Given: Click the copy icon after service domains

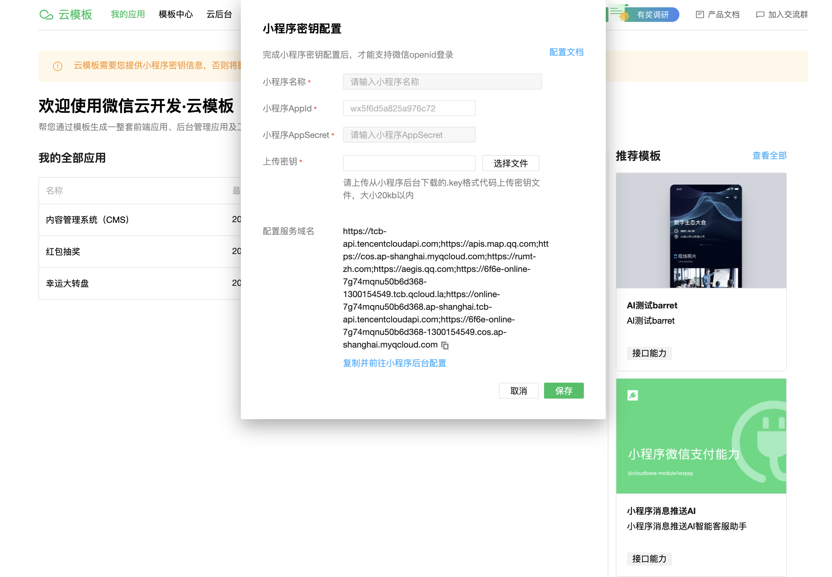Looking at the screenshot, I should [445, 346].
